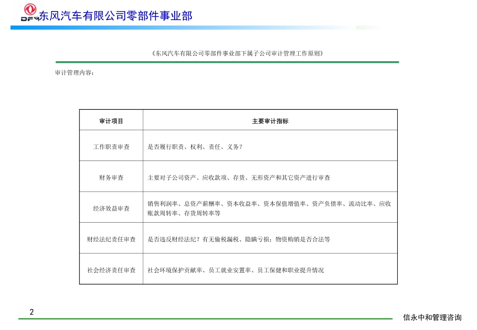Click the document title 《东风汽车有限公司零部件事业部下属子公司审计管理工作原则》
Image resolution: width=477 pixels, height=330 pixels.
coord(237,54)
